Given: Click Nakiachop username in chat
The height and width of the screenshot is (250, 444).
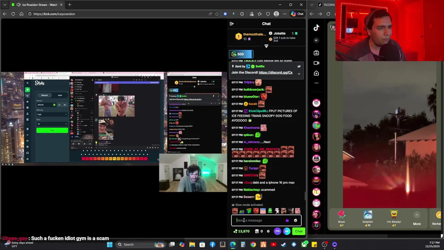Looking at the screenshot, I should click(251, 190).
